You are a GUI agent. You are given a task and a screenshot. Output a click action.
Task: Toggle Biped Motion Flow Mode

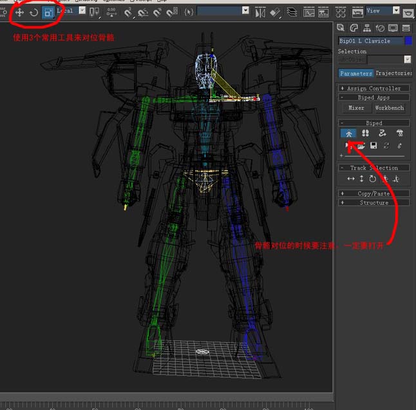[x=382, y=133]
